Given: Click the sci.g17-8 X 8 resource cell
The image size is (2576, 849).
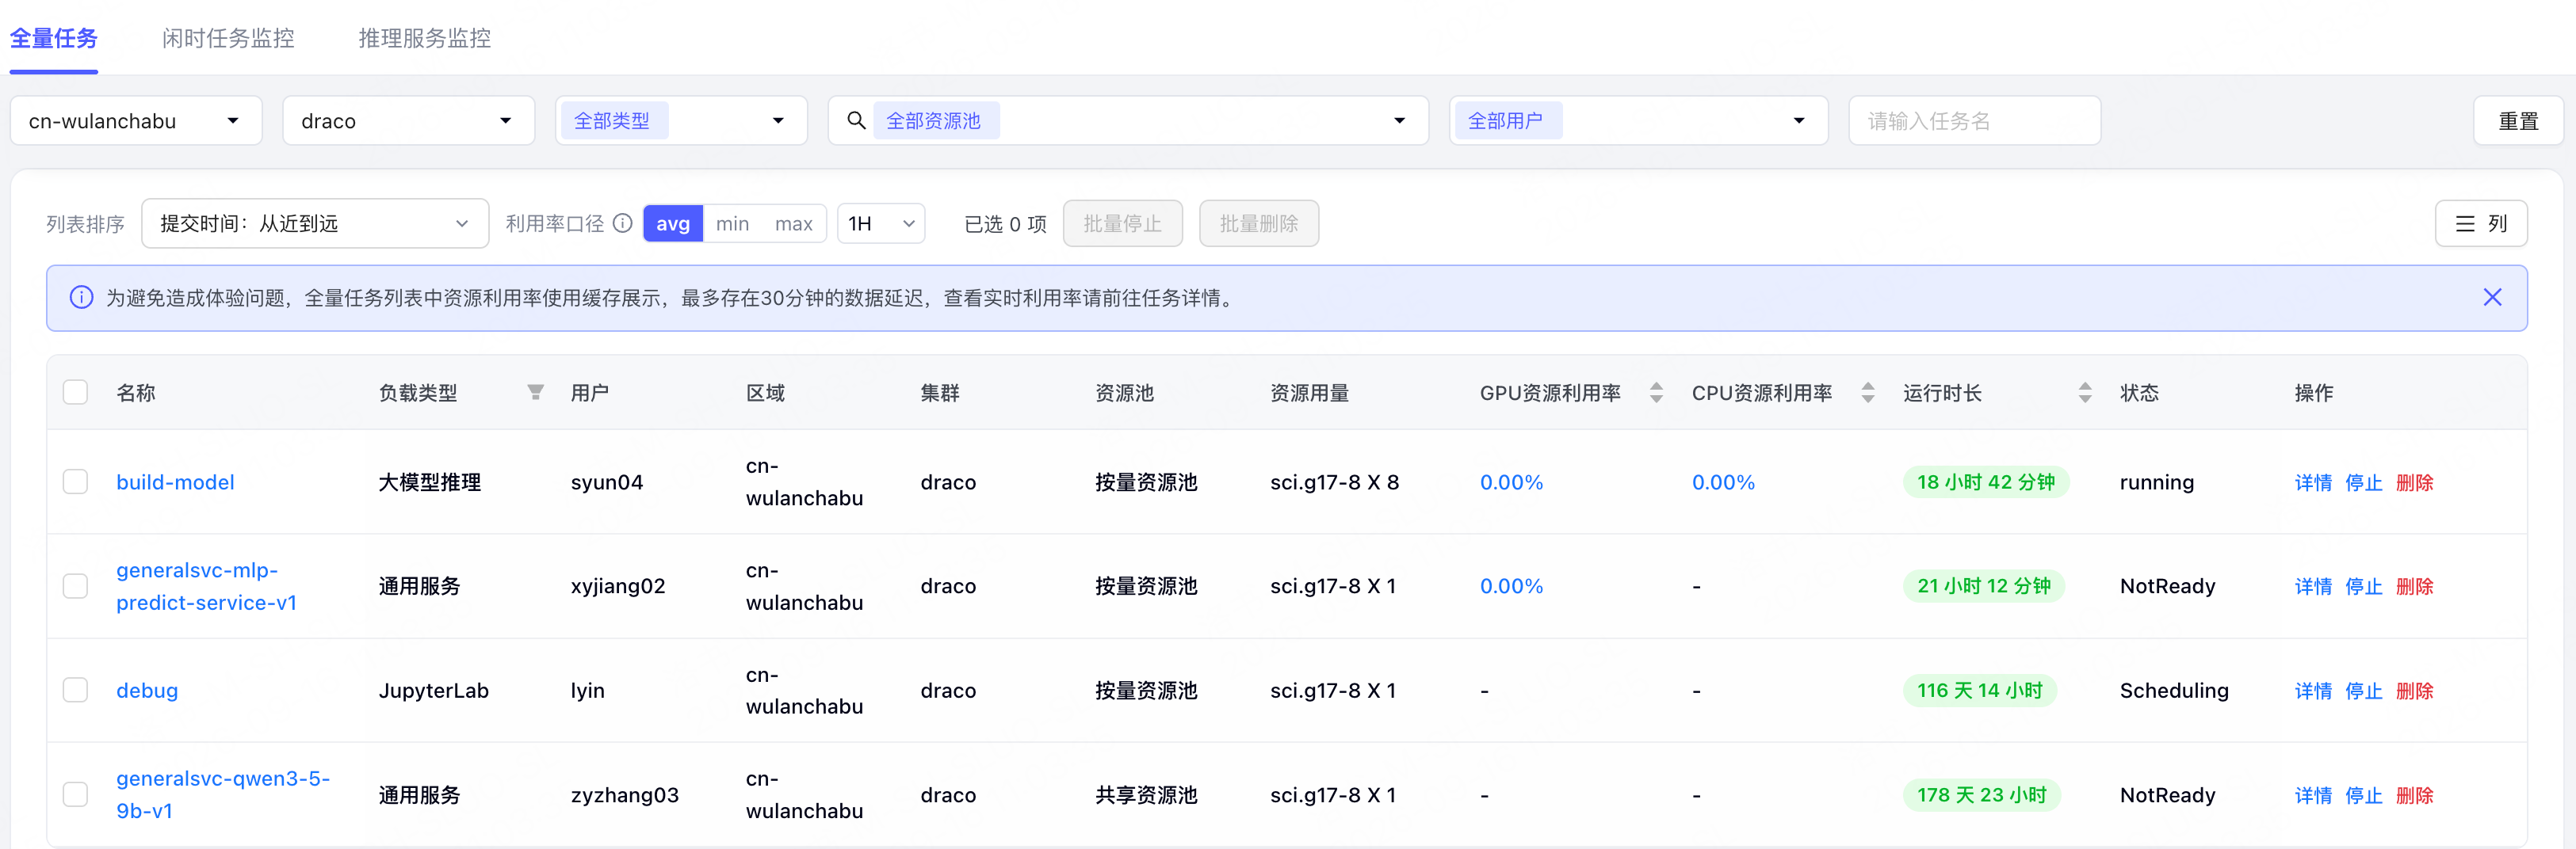Looking at the screenshot, I should coord(1334,482).
